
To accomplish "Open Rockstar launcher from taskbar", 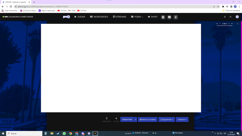I will [x=95, y=133].
